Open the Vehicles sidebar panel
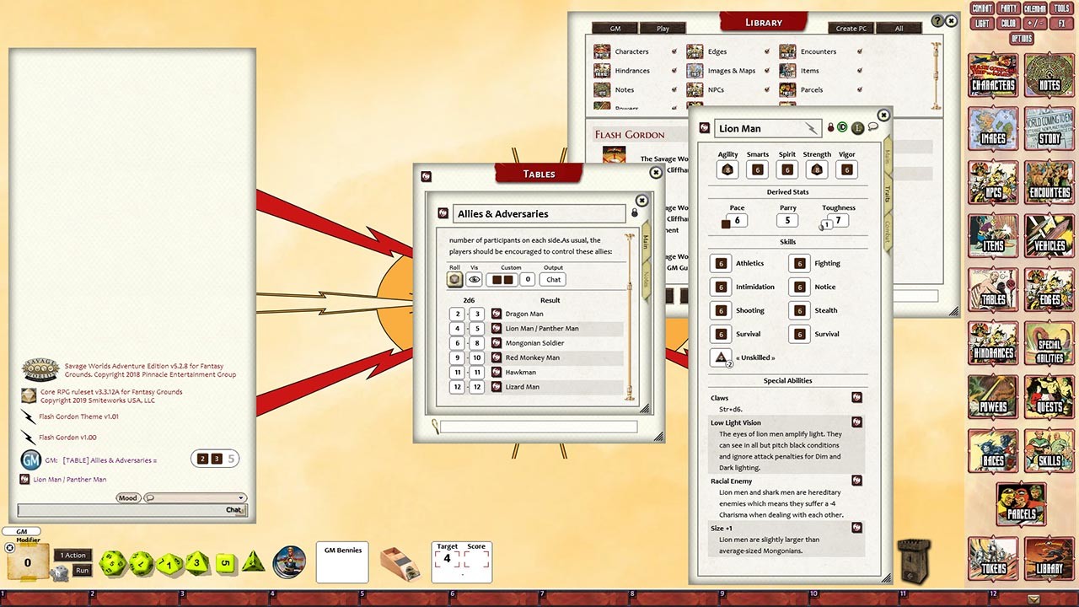This screenshot has width=1079, height=607. (x=1049, y=237)
